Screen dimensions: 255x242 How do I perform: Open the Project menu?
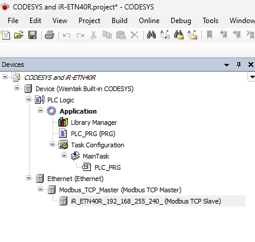[89, 21]
